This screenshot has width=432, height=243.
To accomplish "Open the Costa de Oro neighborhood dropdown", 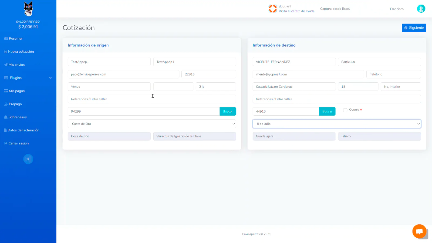I will point(152,124).
